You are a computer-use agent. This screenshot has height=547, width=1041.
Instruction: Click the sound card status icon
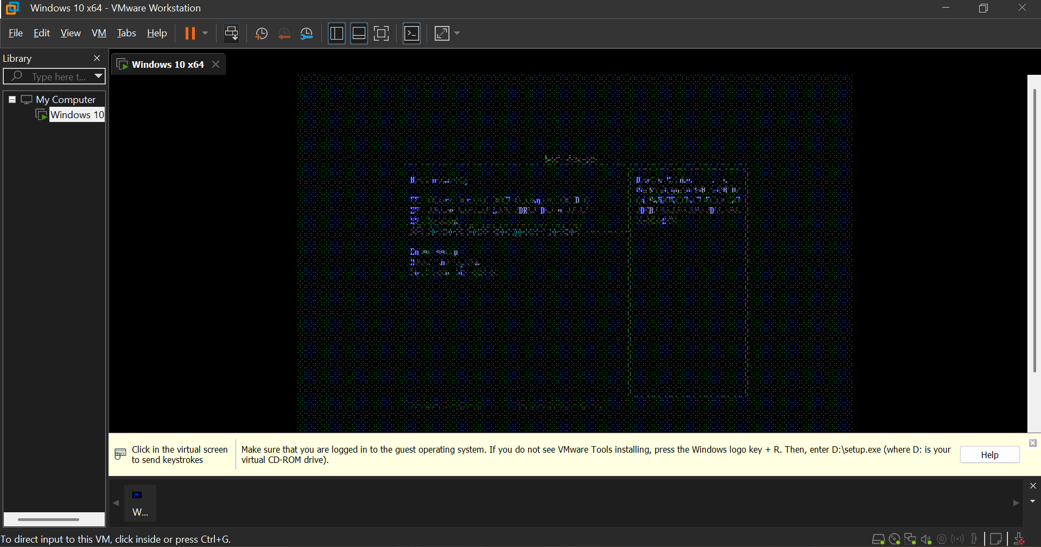coord(926,539)
